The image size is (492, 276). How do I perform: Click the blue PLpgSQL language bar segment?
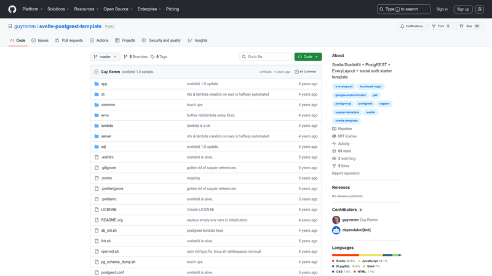coord(388,255)
